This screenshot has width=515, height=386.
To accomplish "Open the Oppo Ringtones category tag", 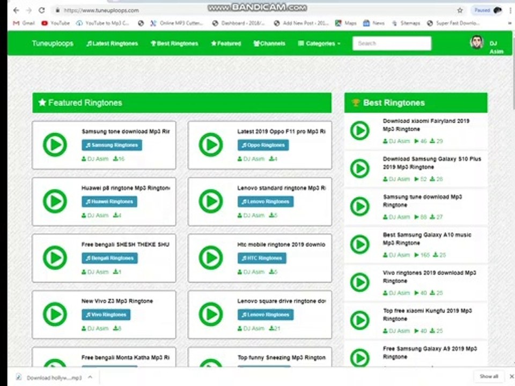I will [x=263, y=145].
